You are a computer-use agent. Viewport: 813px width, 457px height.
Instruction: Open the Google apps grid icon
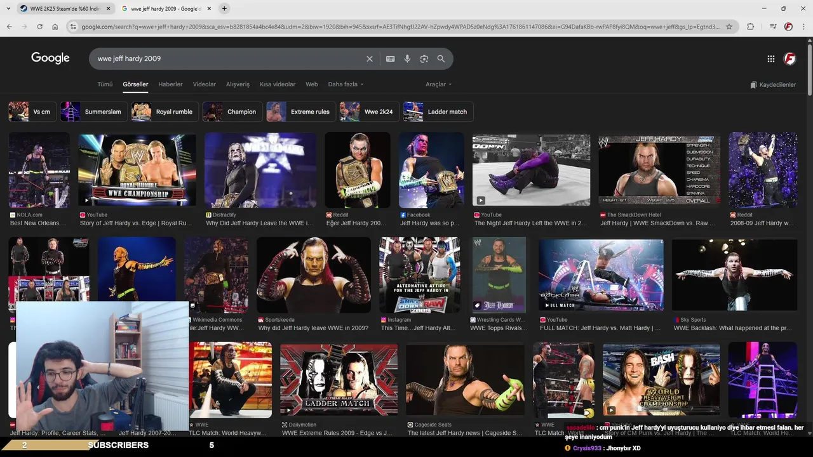point(771,58)
